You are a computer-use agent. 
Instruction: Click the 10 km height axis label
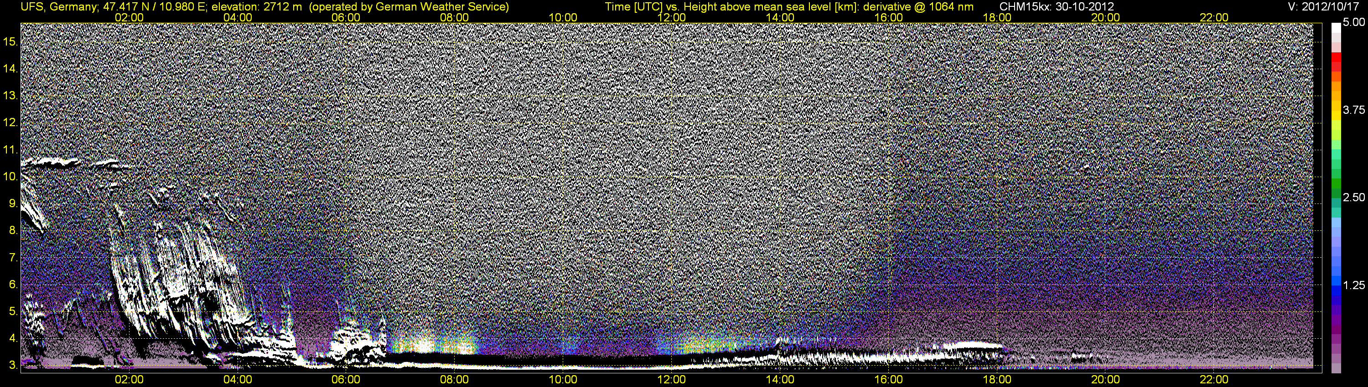click(10, 177)
